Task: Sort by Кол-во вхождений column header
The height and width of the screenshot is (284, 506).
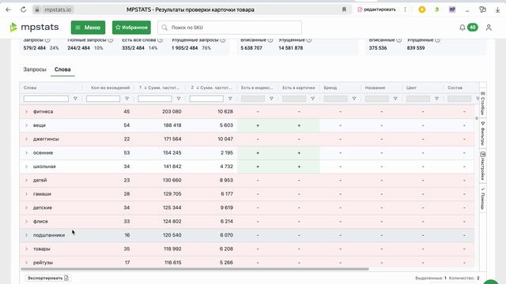Action: [111, 88]
